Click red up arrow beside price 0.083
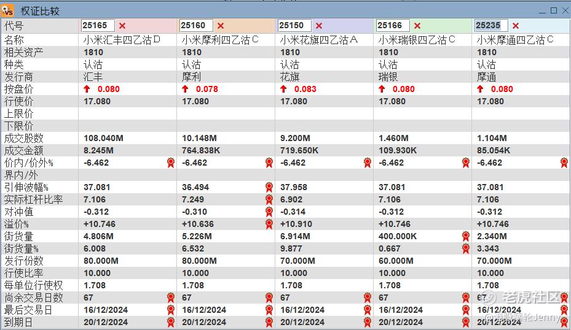This screenshot has height=330, width=571. [x=283, y=89]
